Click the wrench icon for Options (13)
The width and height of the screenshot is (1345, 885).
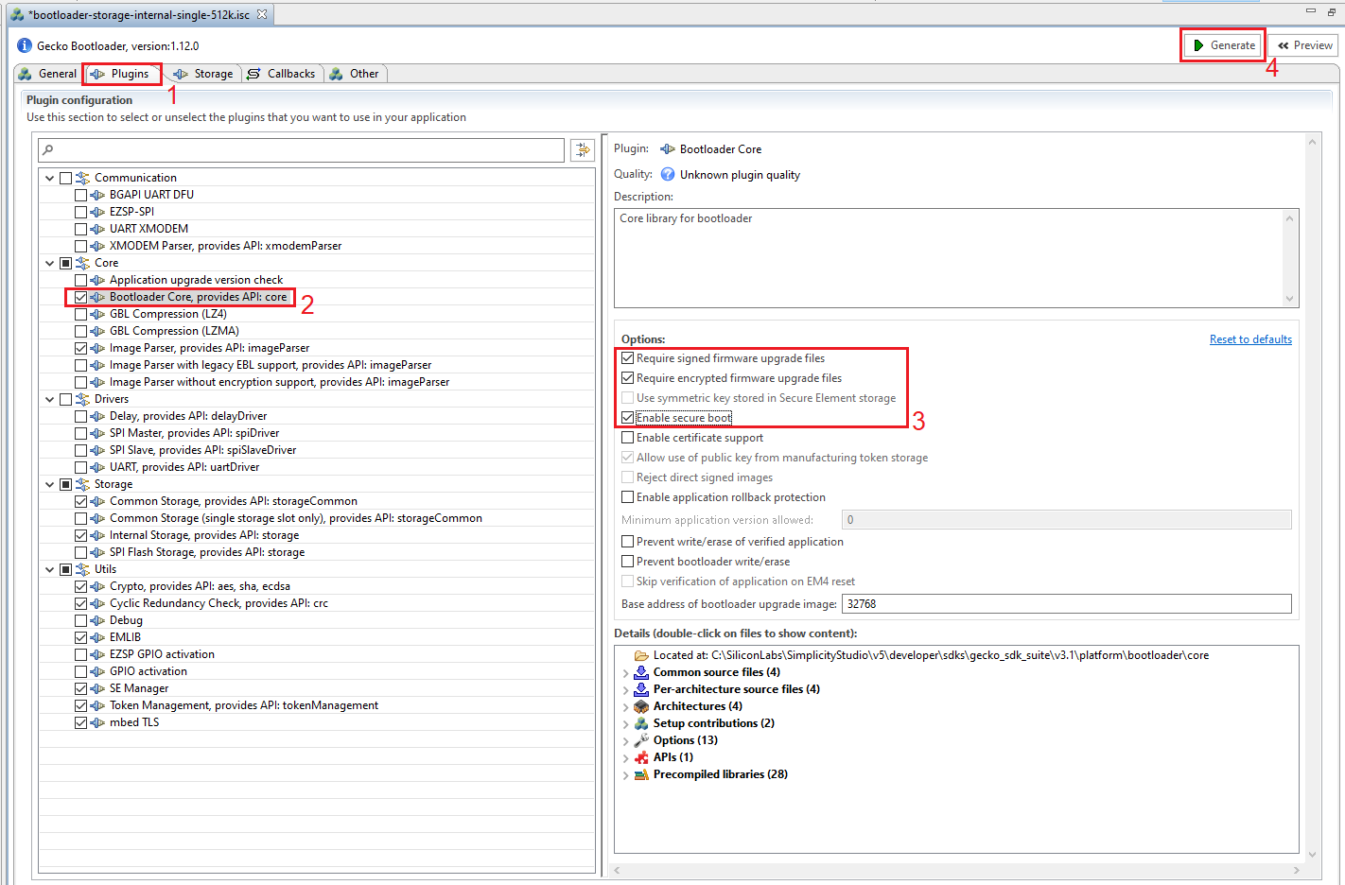click(x=642, y=739)
